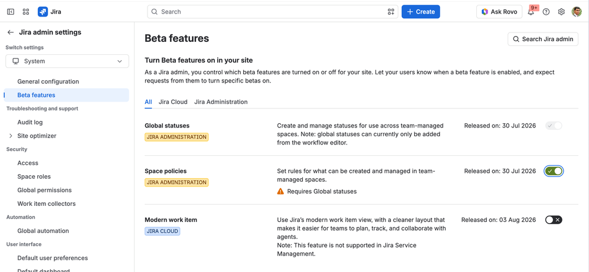Click the Jira admin settings title

pyautogui.click(x=50, y=32)
